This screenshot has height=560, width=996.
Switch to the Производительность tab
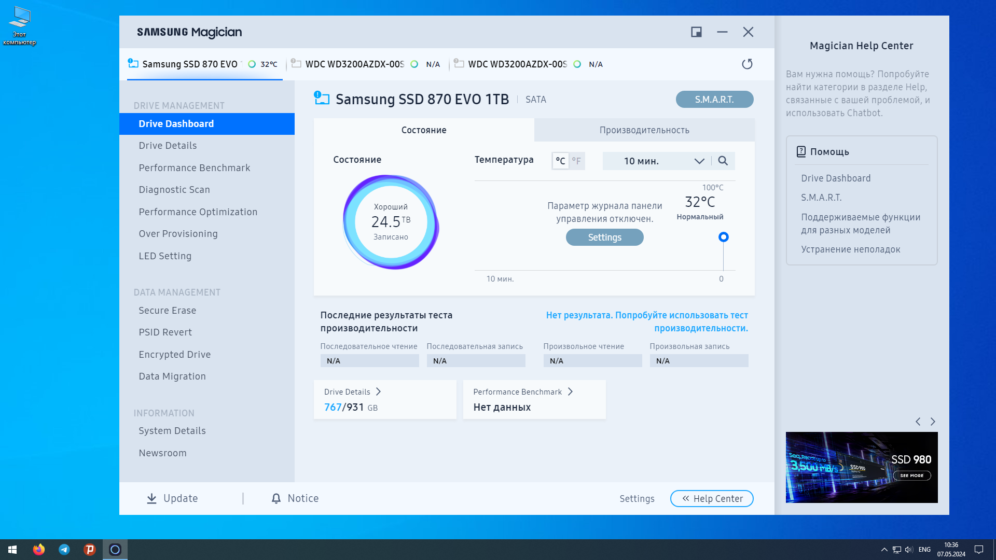[x=644, y=130]
